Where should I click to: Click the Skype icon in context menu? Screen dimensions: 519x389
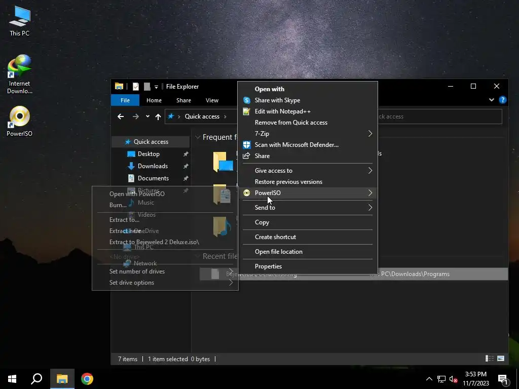click(x=247, y=100)
